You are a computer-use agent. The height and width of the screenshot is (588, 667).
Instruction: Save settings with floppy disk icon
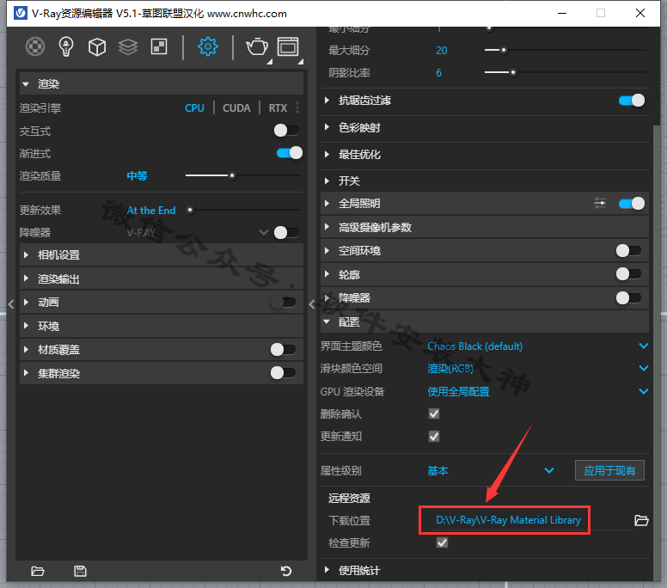80,571
